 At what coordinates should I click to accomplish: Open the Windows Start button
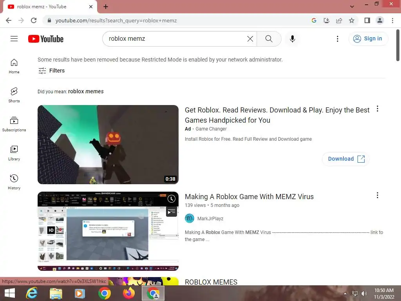point(10,293)
